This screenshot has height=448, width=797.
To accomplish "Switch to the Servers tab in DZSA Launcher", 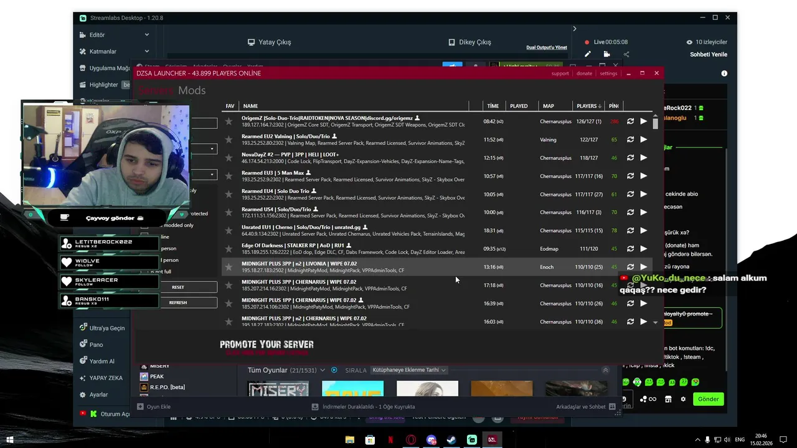I will 156,91.
